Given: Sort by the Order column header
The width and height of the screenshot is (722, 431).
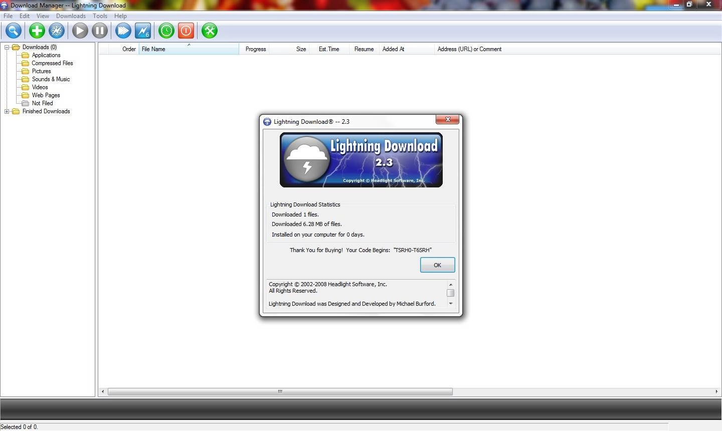Looking at the screenshot, I should [x=124, y=49].
